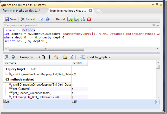Click the editor scroll left arrow
167x114 pixels.
6,49
